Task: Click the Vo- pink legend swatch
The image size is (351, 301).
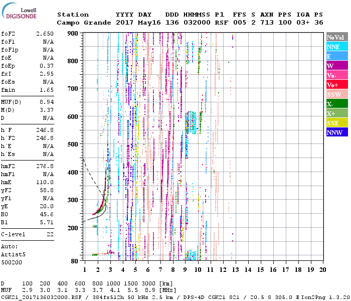Action: (336, 75)
